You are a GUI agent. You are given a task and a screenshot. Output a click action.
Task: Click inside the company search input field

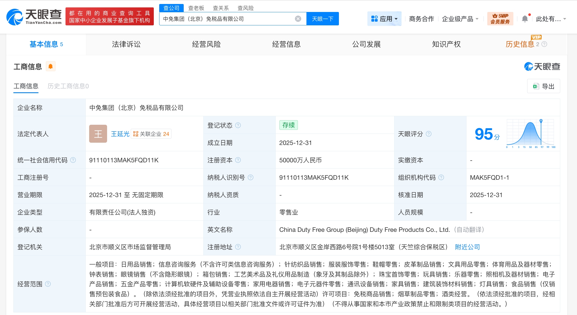(x=228, y=19)
